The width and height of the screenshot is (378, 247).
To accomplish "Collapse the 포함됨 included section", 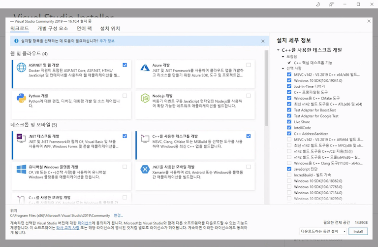I will 283,57.
